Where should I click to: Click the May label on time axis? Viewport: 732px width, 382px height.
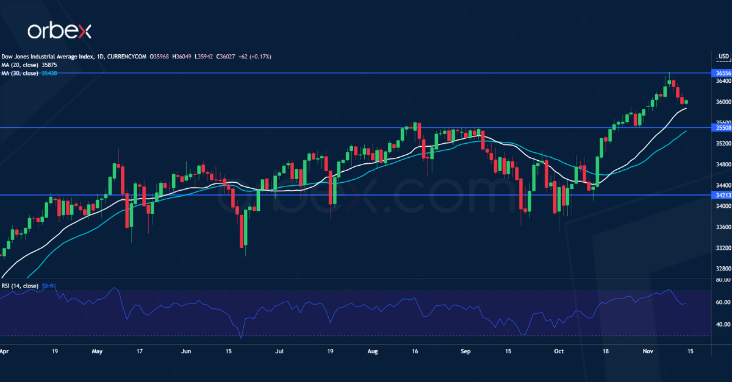[x=98, y=352]
